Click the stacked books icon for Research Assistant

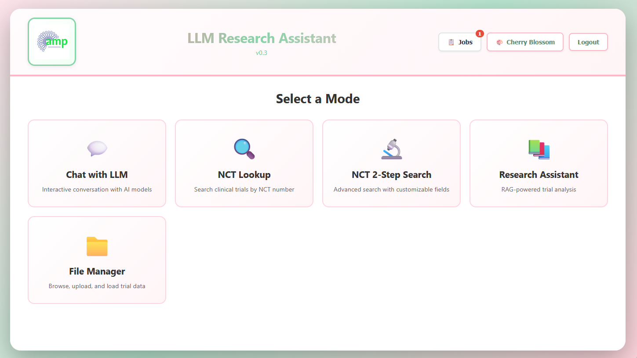(x=538, y=149)
